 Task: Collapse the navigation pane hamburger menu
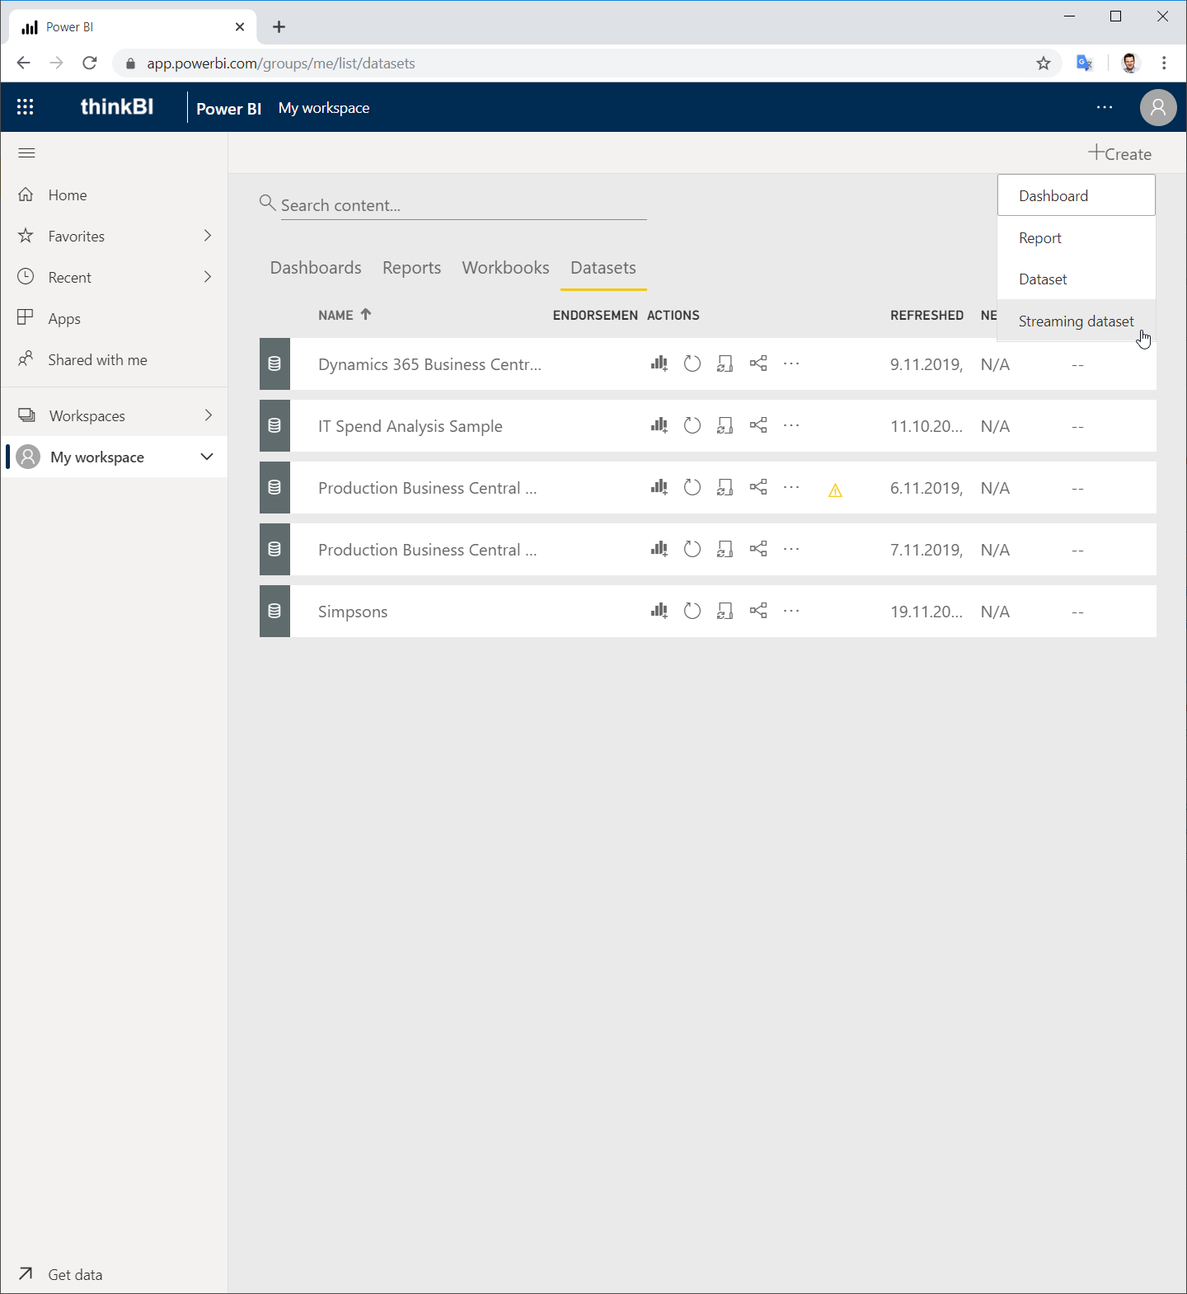[26, 153]
